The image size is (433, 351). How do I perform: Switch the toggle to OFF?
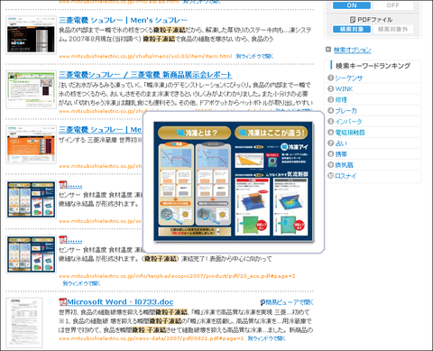pyautogui.click(x=392, y=5)
